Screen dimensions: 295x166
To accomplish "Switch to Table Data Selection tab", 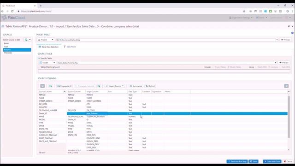I will point(48,47).
